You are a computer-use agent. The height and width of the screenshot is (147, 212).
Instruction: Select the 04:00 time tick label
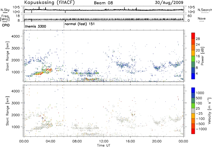51,141
